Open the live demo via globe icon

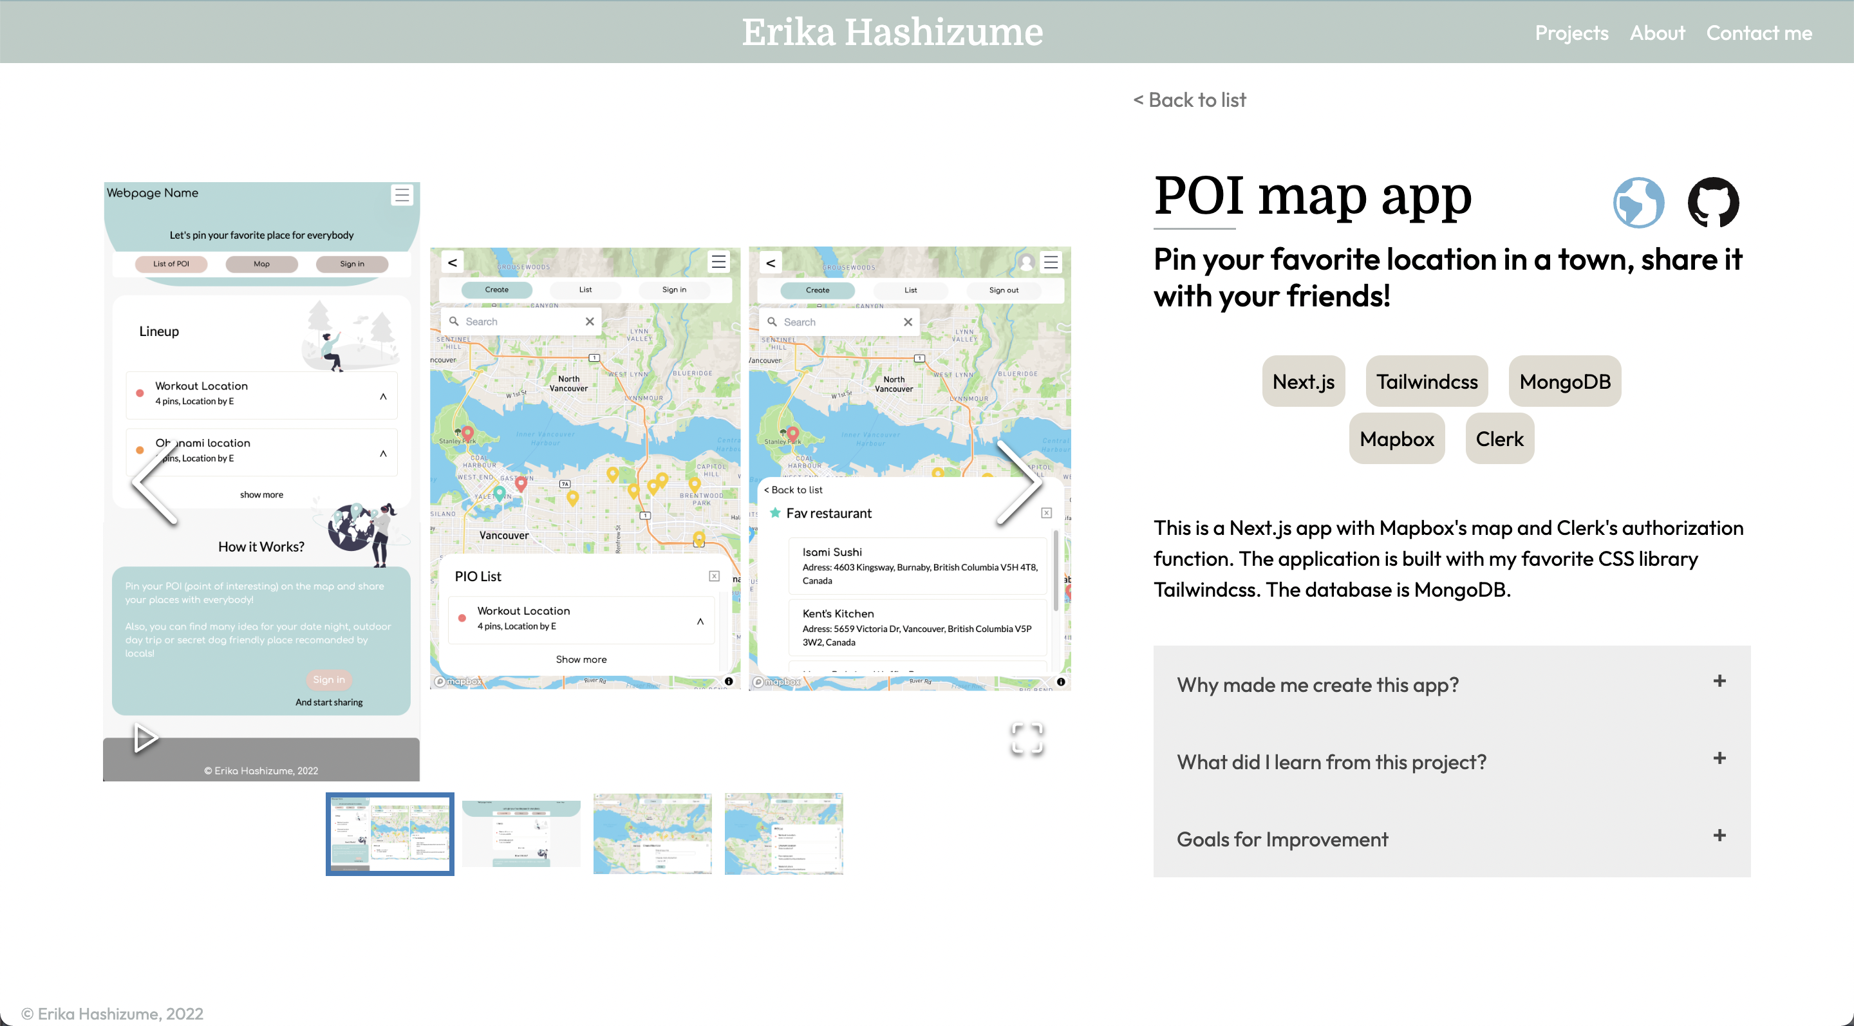[1638, 203]
